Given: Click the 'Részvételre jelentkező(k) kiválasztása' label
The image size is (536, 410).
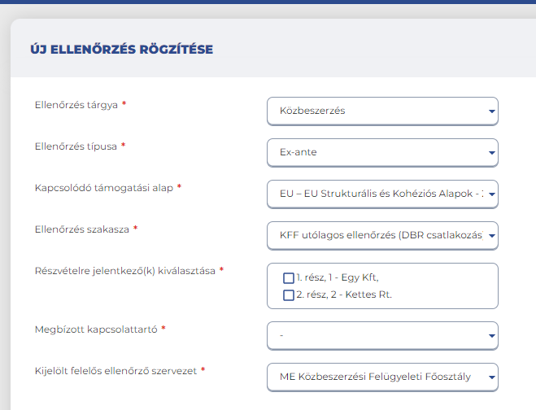Looking at the screenshot, I should click(125, 271).
